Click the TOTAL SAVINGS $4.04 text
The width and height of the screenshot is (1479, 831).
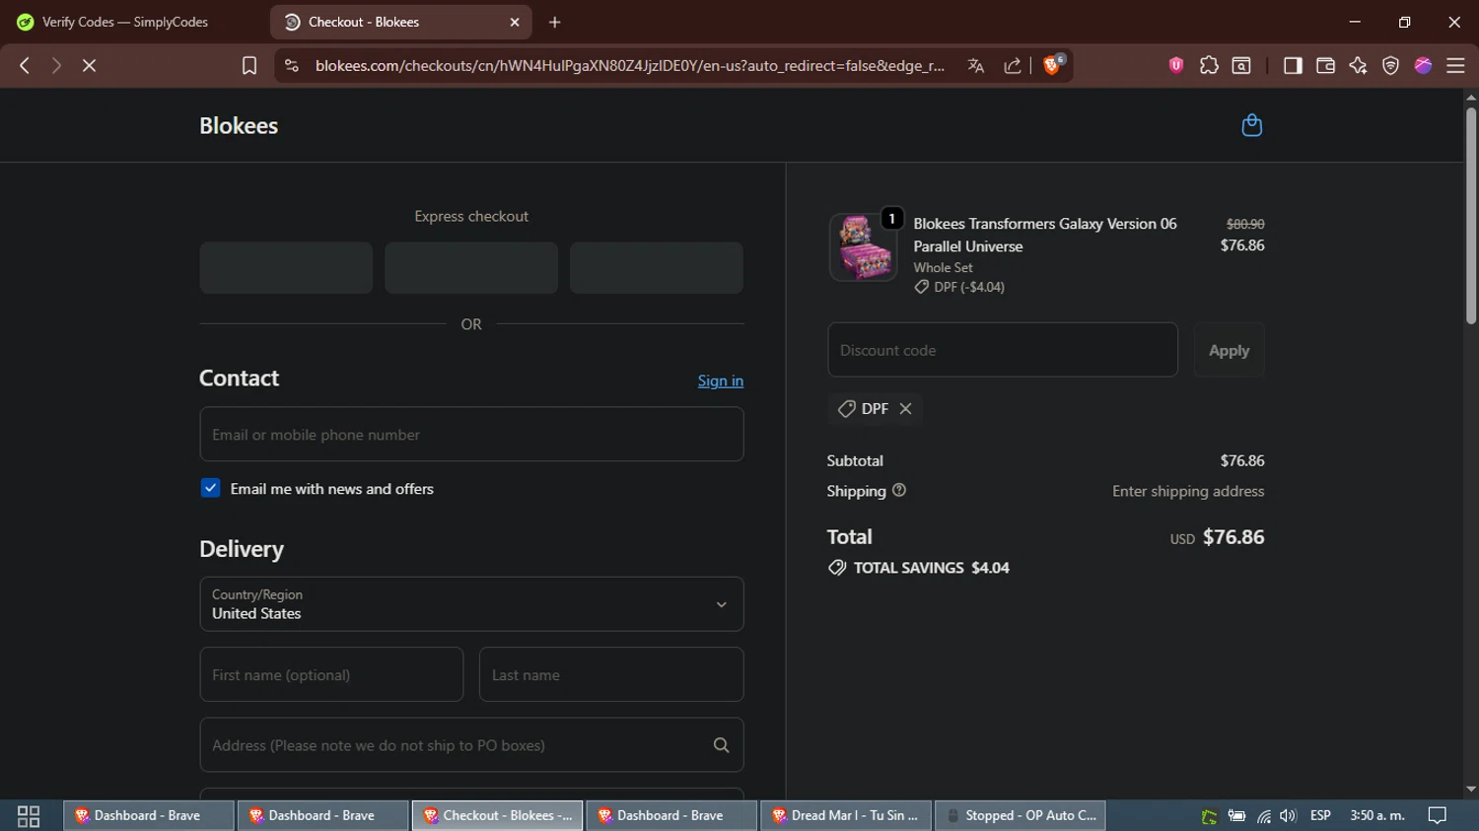coord(932,568)
